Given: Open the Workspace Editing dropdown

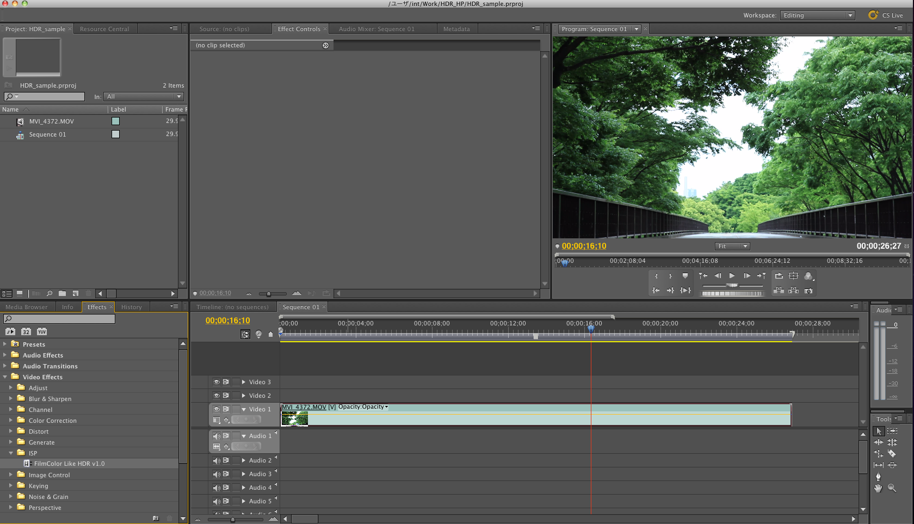Looking at the screenshot, I should coord(818,15).
